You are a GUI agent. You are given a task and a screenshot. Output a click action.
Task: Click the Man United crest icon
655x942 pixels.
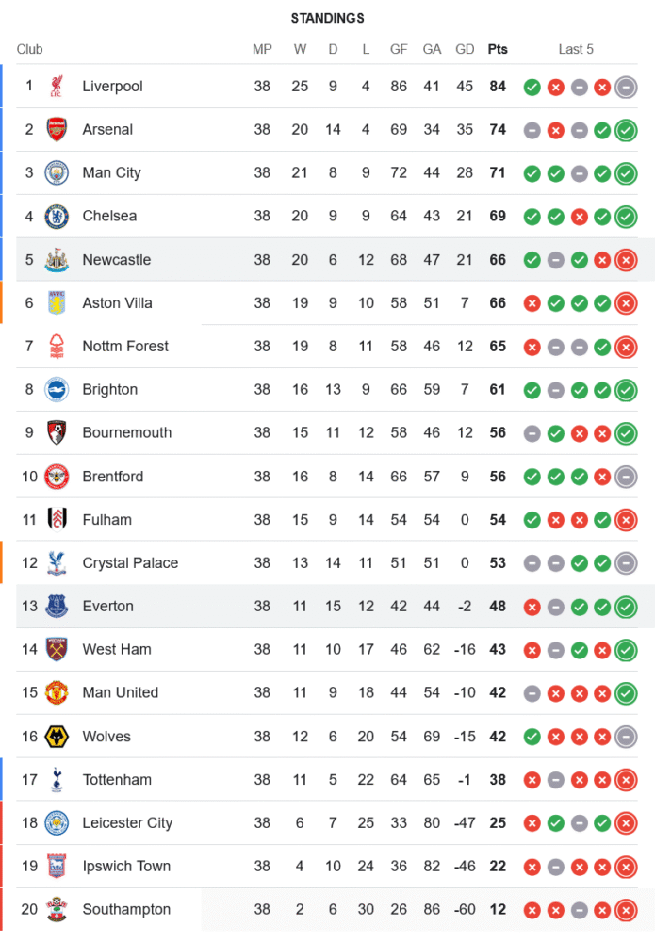[57, 693]
